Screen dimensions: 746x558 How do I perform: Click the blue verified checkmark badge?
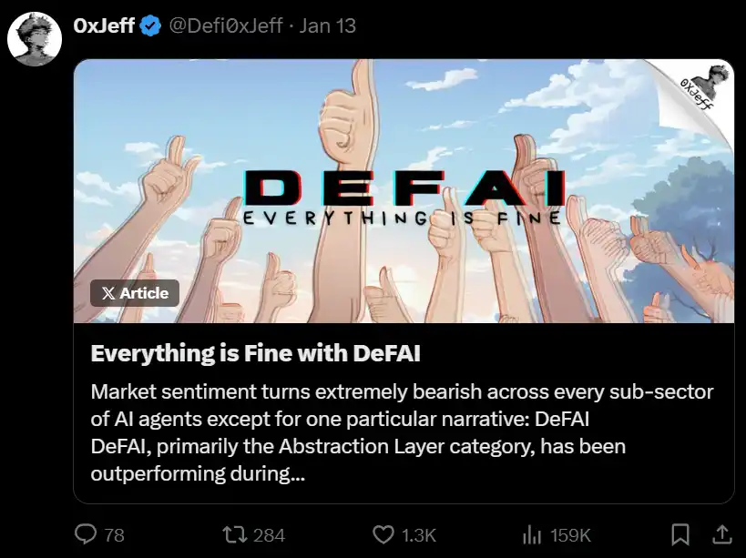(151, 26)
